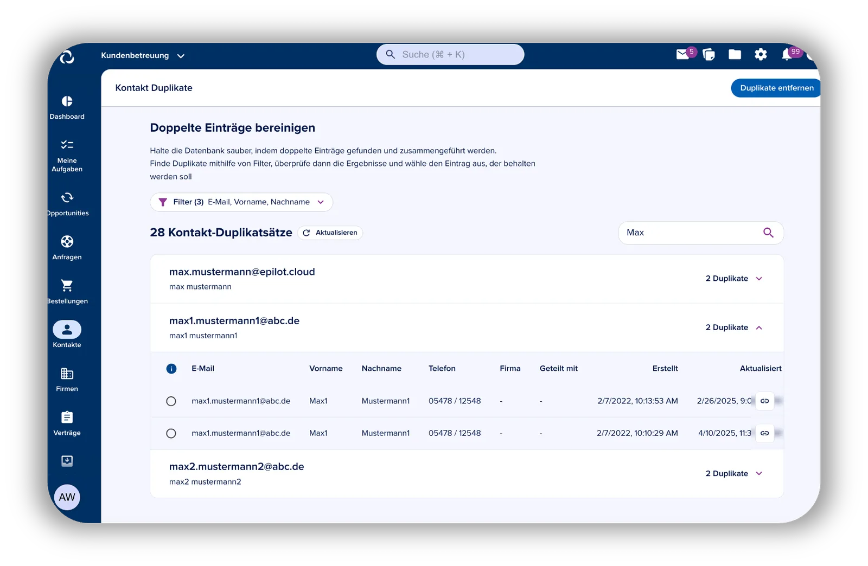The image size is (868, 566).
Task: Click the download tray icon in sidebar
Action: [67, 461]
